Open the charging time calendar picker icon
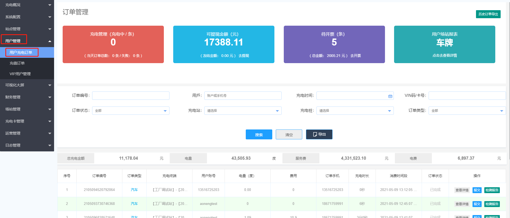510x218 pixels. tap(390, 96)
